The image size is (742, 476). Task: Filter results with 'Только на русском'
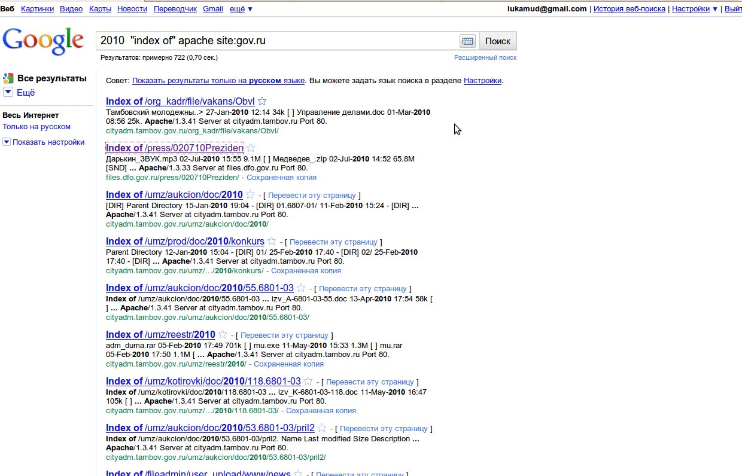coord(37,127)
